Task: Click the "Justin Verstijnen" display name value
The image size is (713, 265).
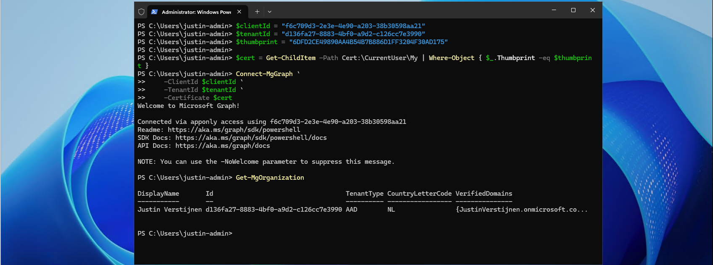Action: [x=170, y=210]
